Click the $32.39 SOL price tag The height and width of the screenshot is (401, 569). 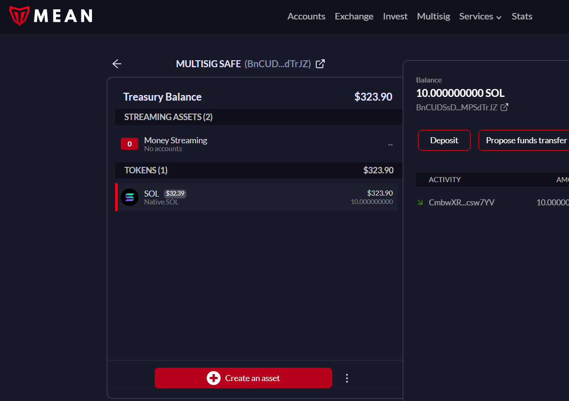point(175,193)
